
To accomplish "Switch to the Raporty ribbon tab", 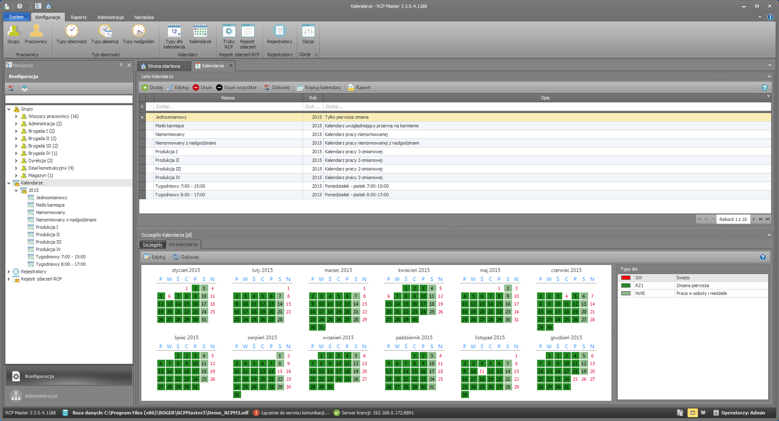I will pos(79,17).
